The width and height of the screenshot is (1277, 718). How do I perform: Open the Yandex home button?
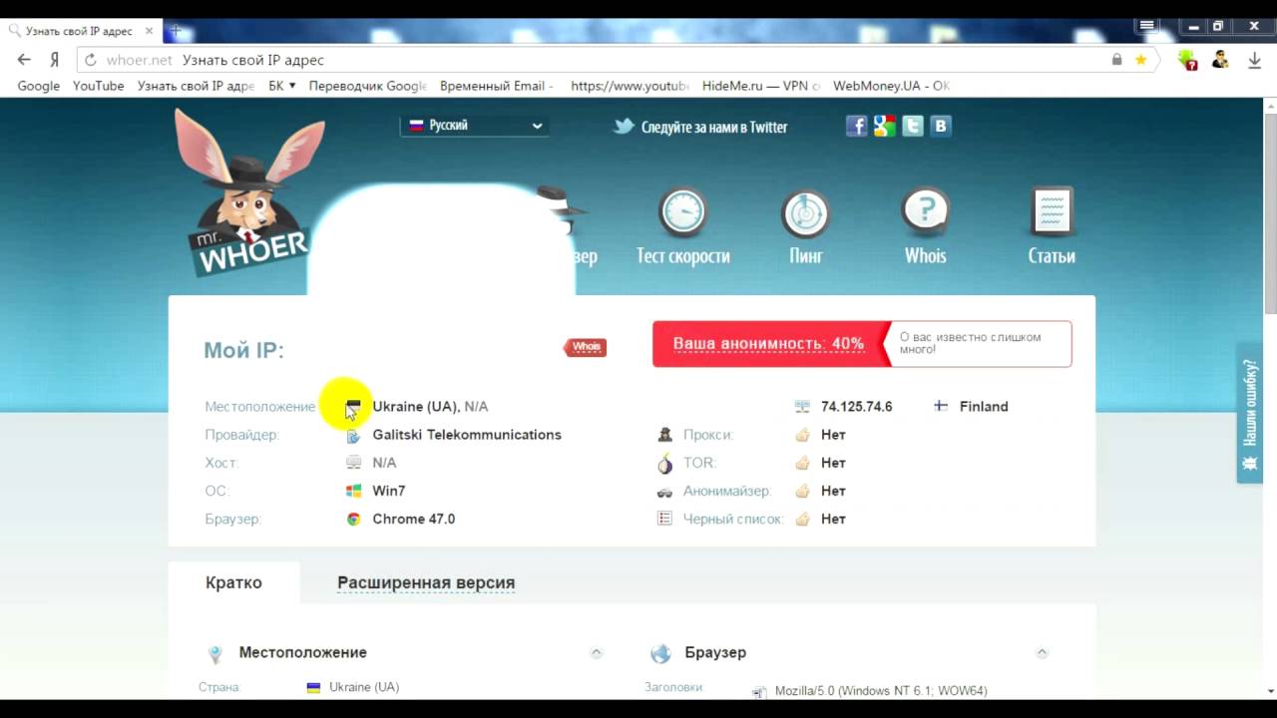click(x=55, y=60)
